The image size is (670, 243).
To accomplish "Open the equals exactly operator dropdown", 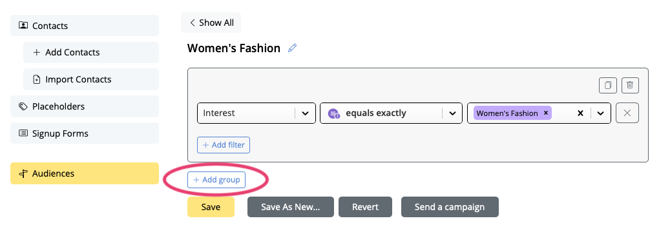I will [x=391, y=113].
